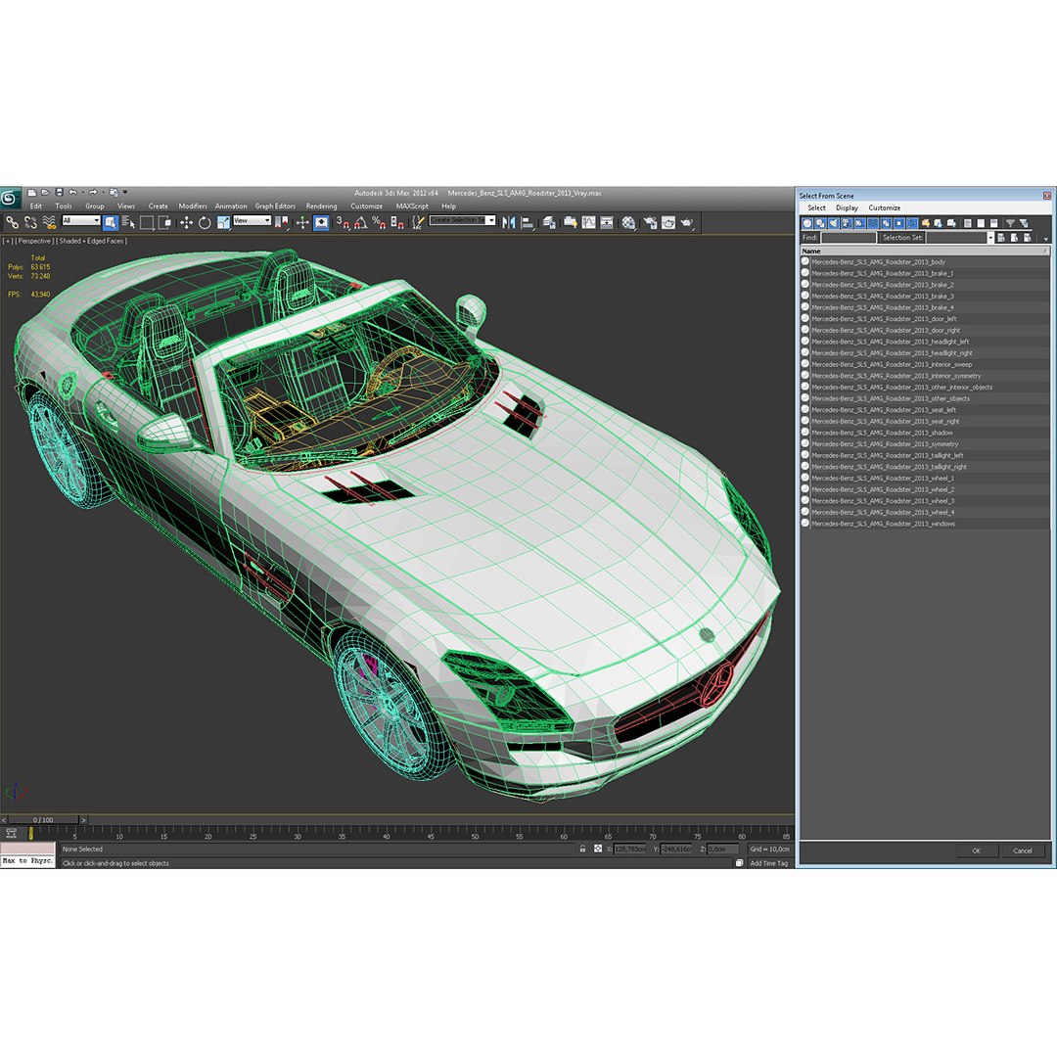Click the Align tool icon
Image resolution: width=1057 pixels, height=1057 pixels.
click(x=528, y=222)
